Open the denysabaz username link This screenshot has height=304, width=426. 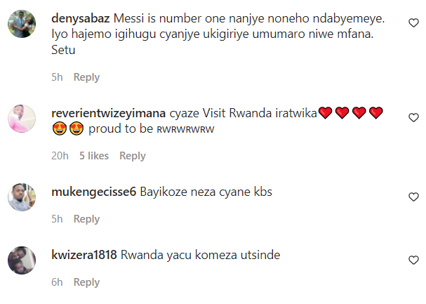coord(81,18)
